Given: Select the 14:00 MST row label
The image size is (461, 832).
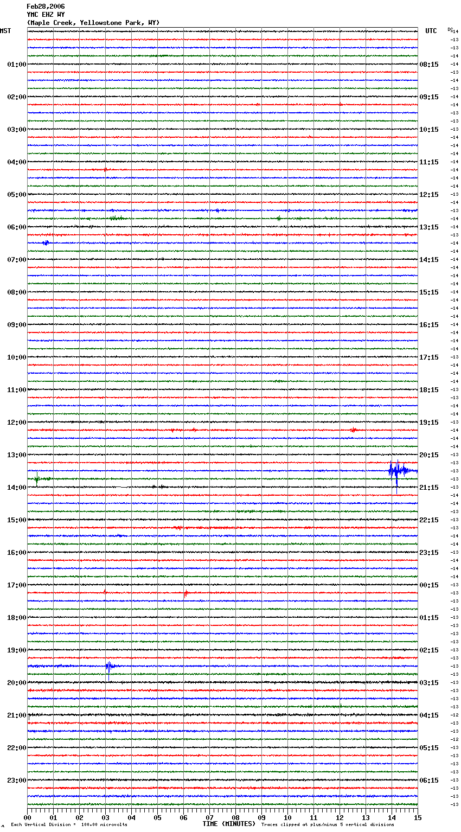Looking at the screenshot, I should (17, 488).
